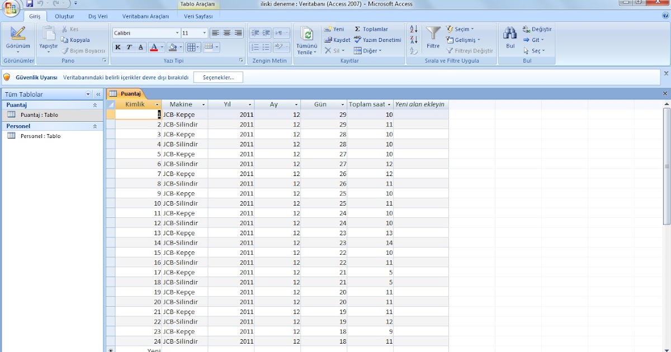Align text left

click(215, 33)
